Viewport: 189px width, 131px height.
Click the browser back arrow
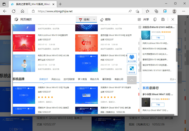5,11
